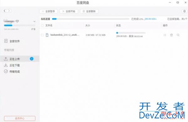Image resolution: width=188 pixels, height=122 pixels.
Task: Click 全部暂停 button
Action: (49, 11)
